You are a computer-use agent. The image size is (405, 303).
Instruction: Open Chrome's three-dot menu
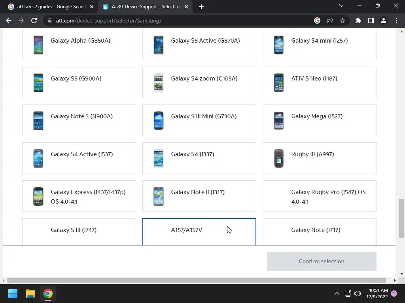pyautogui.click(x=396, y=21)
